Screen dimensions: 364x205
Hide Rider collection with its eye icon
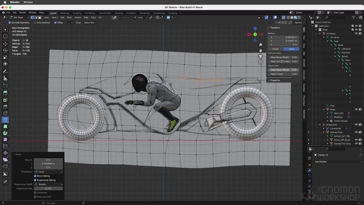(x=357, y=30)
